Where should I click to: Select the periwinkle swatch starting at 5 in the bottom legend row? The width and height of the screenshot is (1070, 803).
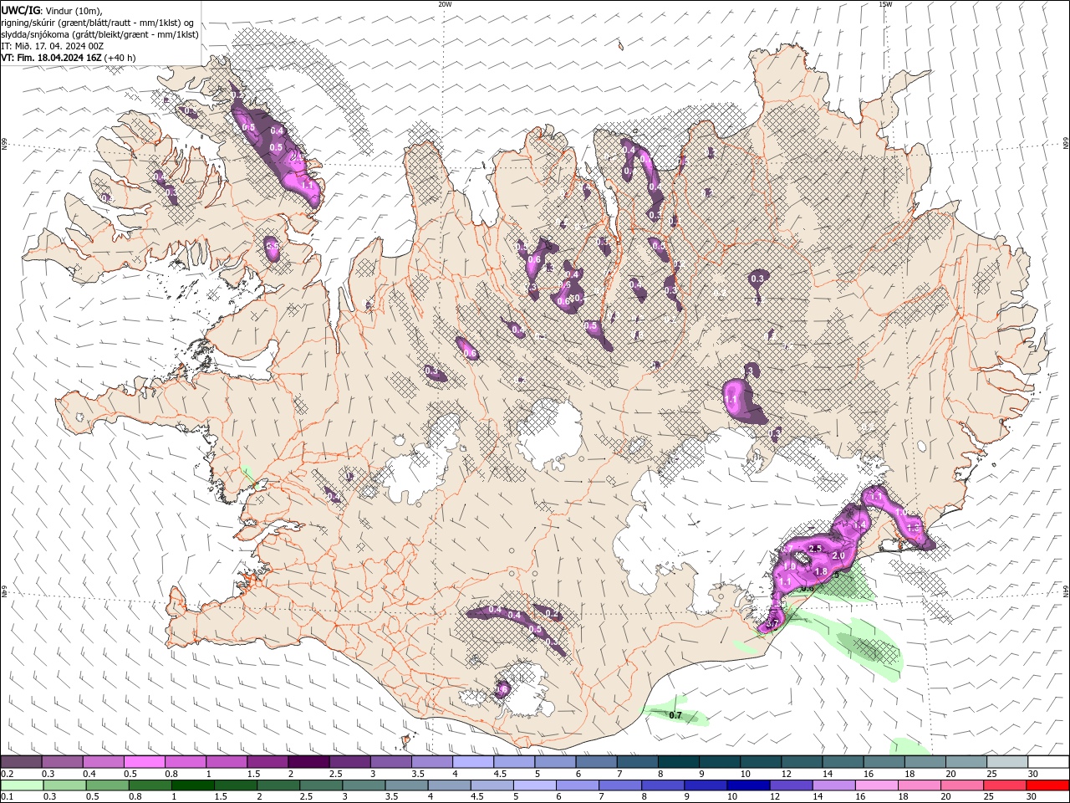coord(535,785)
